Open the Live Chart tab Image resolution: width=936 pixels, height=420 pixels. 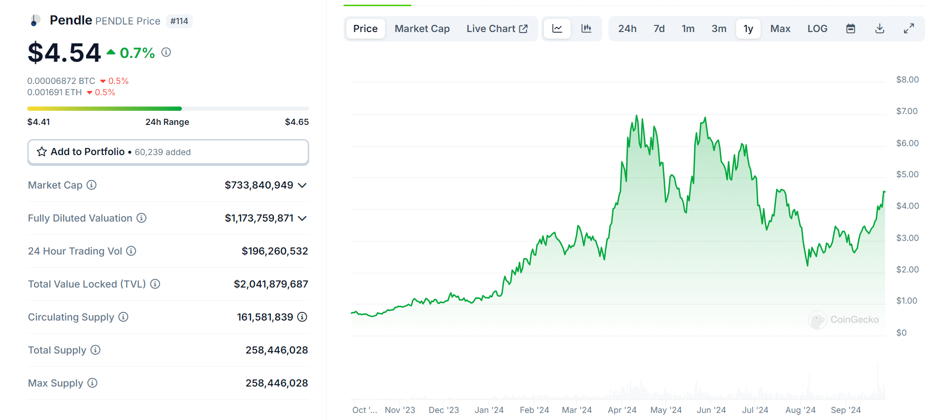[x=497, y=29]
